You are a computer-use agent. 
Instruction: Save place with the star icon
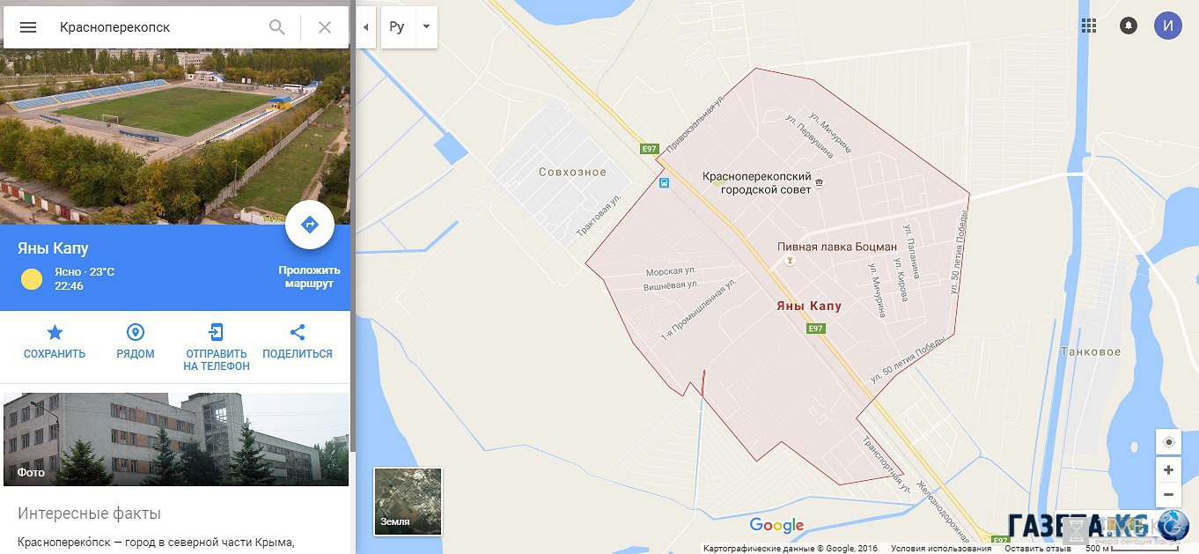pyautogui.click(x=55, y=332)
